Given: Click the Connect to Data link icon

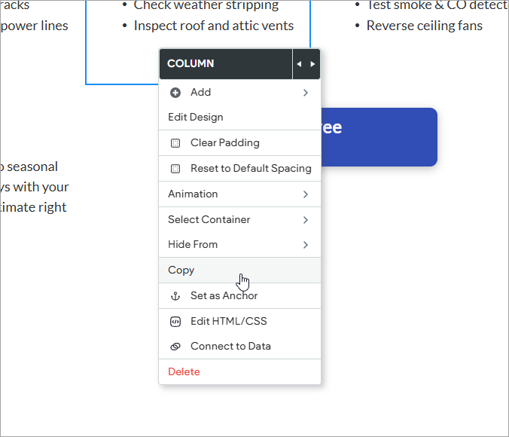Looking at the screenshot, I should (175, 347).
